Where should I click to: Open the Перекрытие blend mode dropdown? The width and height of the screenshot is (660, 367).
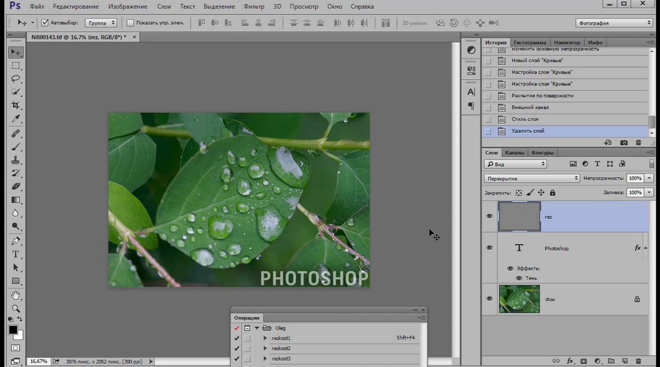coord(532,178)
